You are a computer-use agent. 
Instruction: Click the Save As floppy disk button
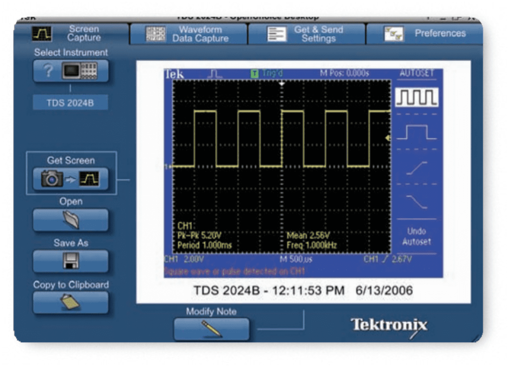[x=71, y=261]
